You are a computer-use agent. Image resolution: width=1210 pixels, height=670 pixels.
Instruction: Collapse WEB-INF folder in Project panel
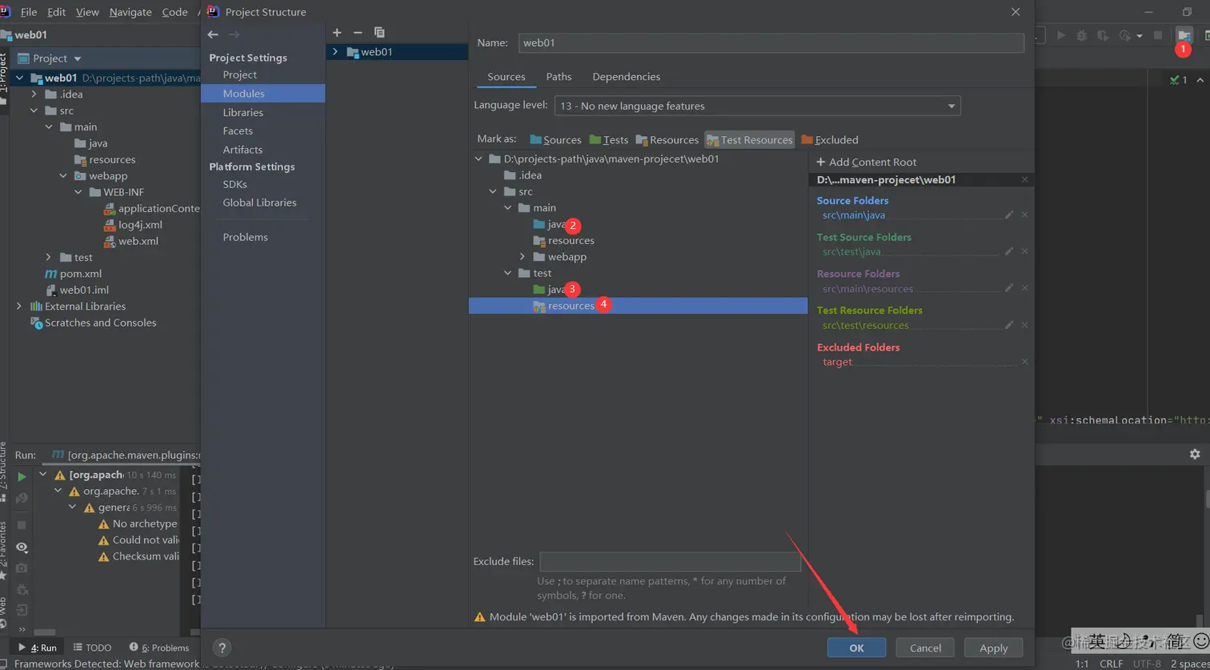click(78, 192)
